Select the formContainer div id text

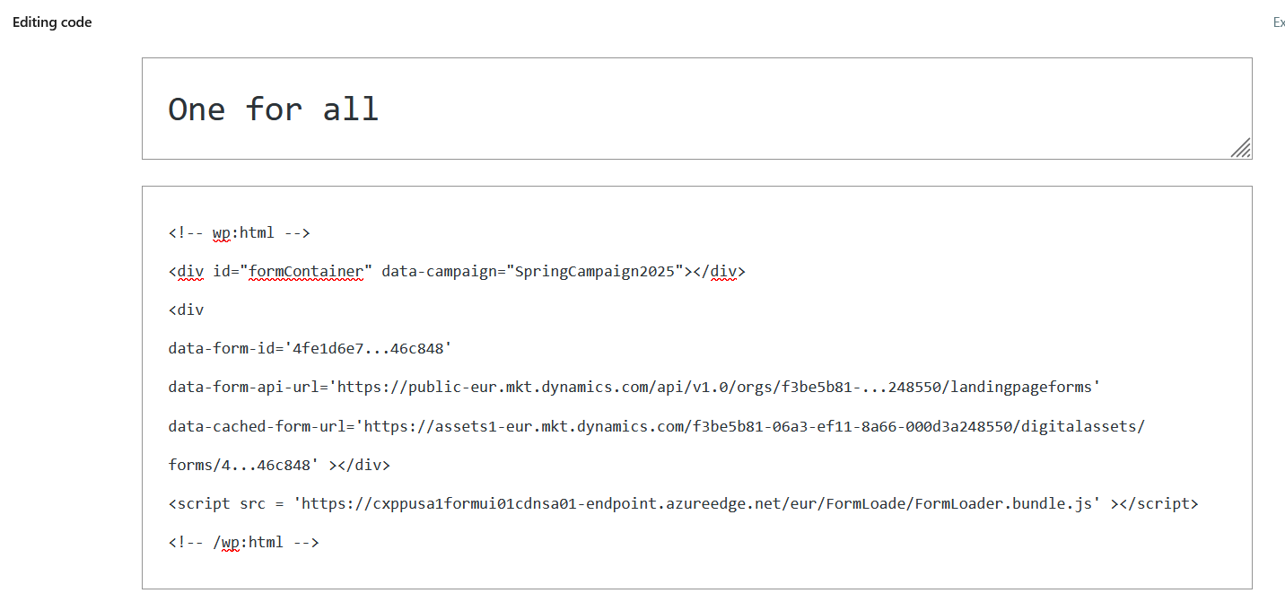point(305,270)
